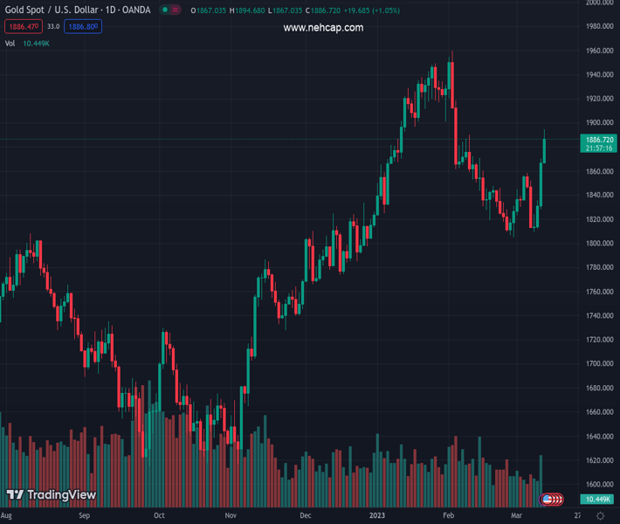This screenshot has height=524, width=620.
Task: Click the Vol indicator label
Action: pos(10,43)
